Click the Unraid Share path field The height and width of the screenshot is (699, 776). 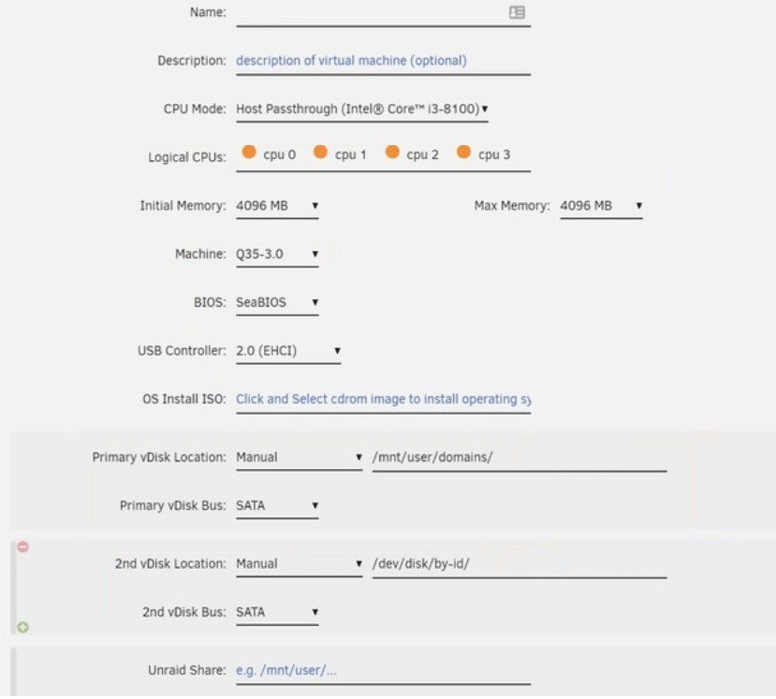[383, 671]
